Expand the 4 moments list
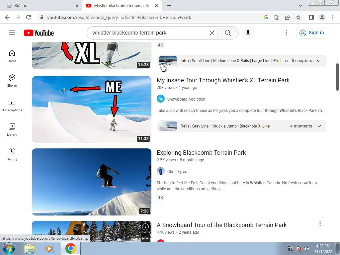The width and height of the screenshot is (340, 255). coord(318,126)
